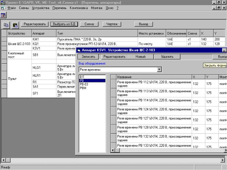Open the Устройства menu
This screenshot has width=227, height=170.
[41, 8]
